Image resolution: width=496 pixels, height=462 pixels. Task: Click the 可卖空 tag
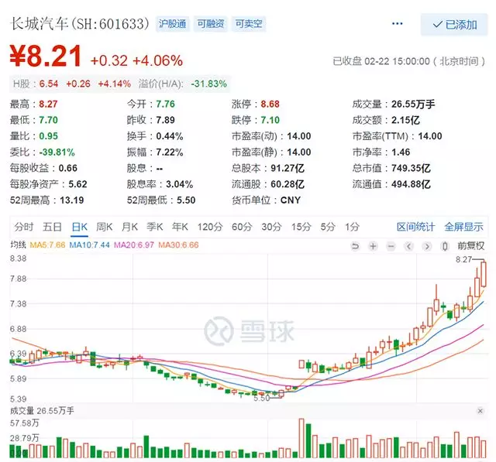click(x=249, y=24)
